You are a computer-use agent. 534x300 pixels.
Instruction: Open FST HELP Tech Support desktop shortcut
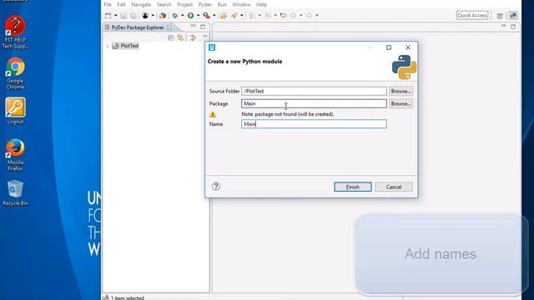(x=15, y=32)
